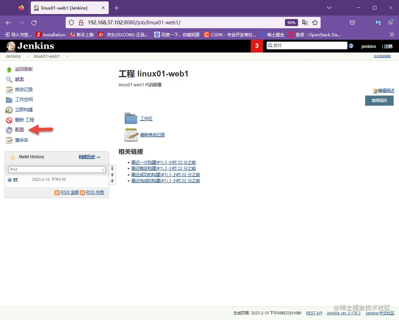Open the CSDN bookmark
This screenshot has width=399, height=320.
click(x=230, y=35)
